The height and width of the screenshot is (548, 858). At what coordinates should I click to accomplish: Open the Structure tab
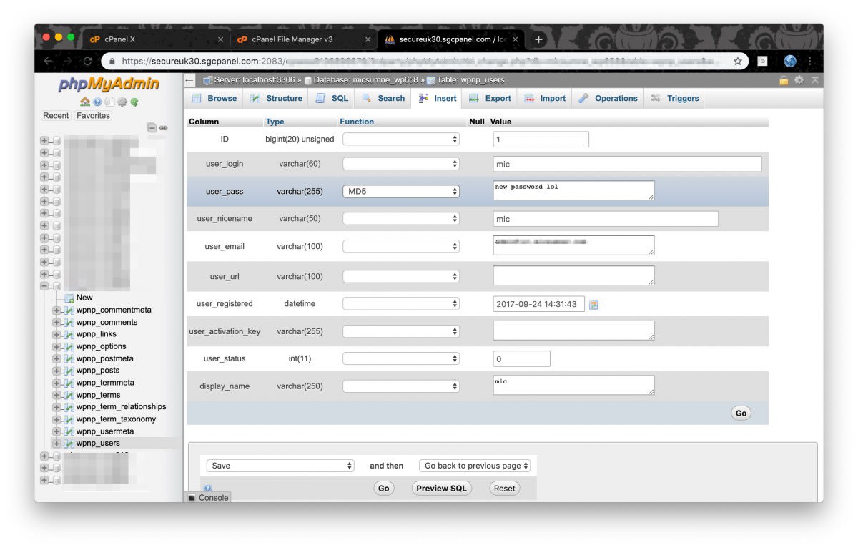pos(277,99)
